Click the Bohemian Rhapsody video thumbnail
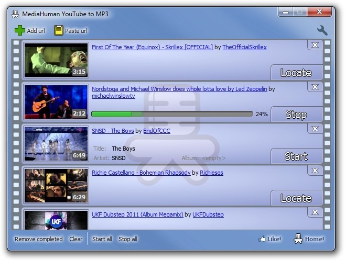 point(56,186)
